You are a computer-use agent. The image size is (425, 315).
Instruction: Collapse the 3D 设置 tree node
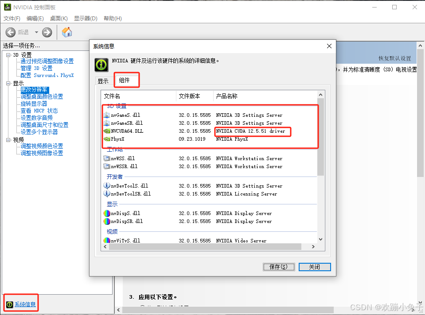[x=8, y=55]
